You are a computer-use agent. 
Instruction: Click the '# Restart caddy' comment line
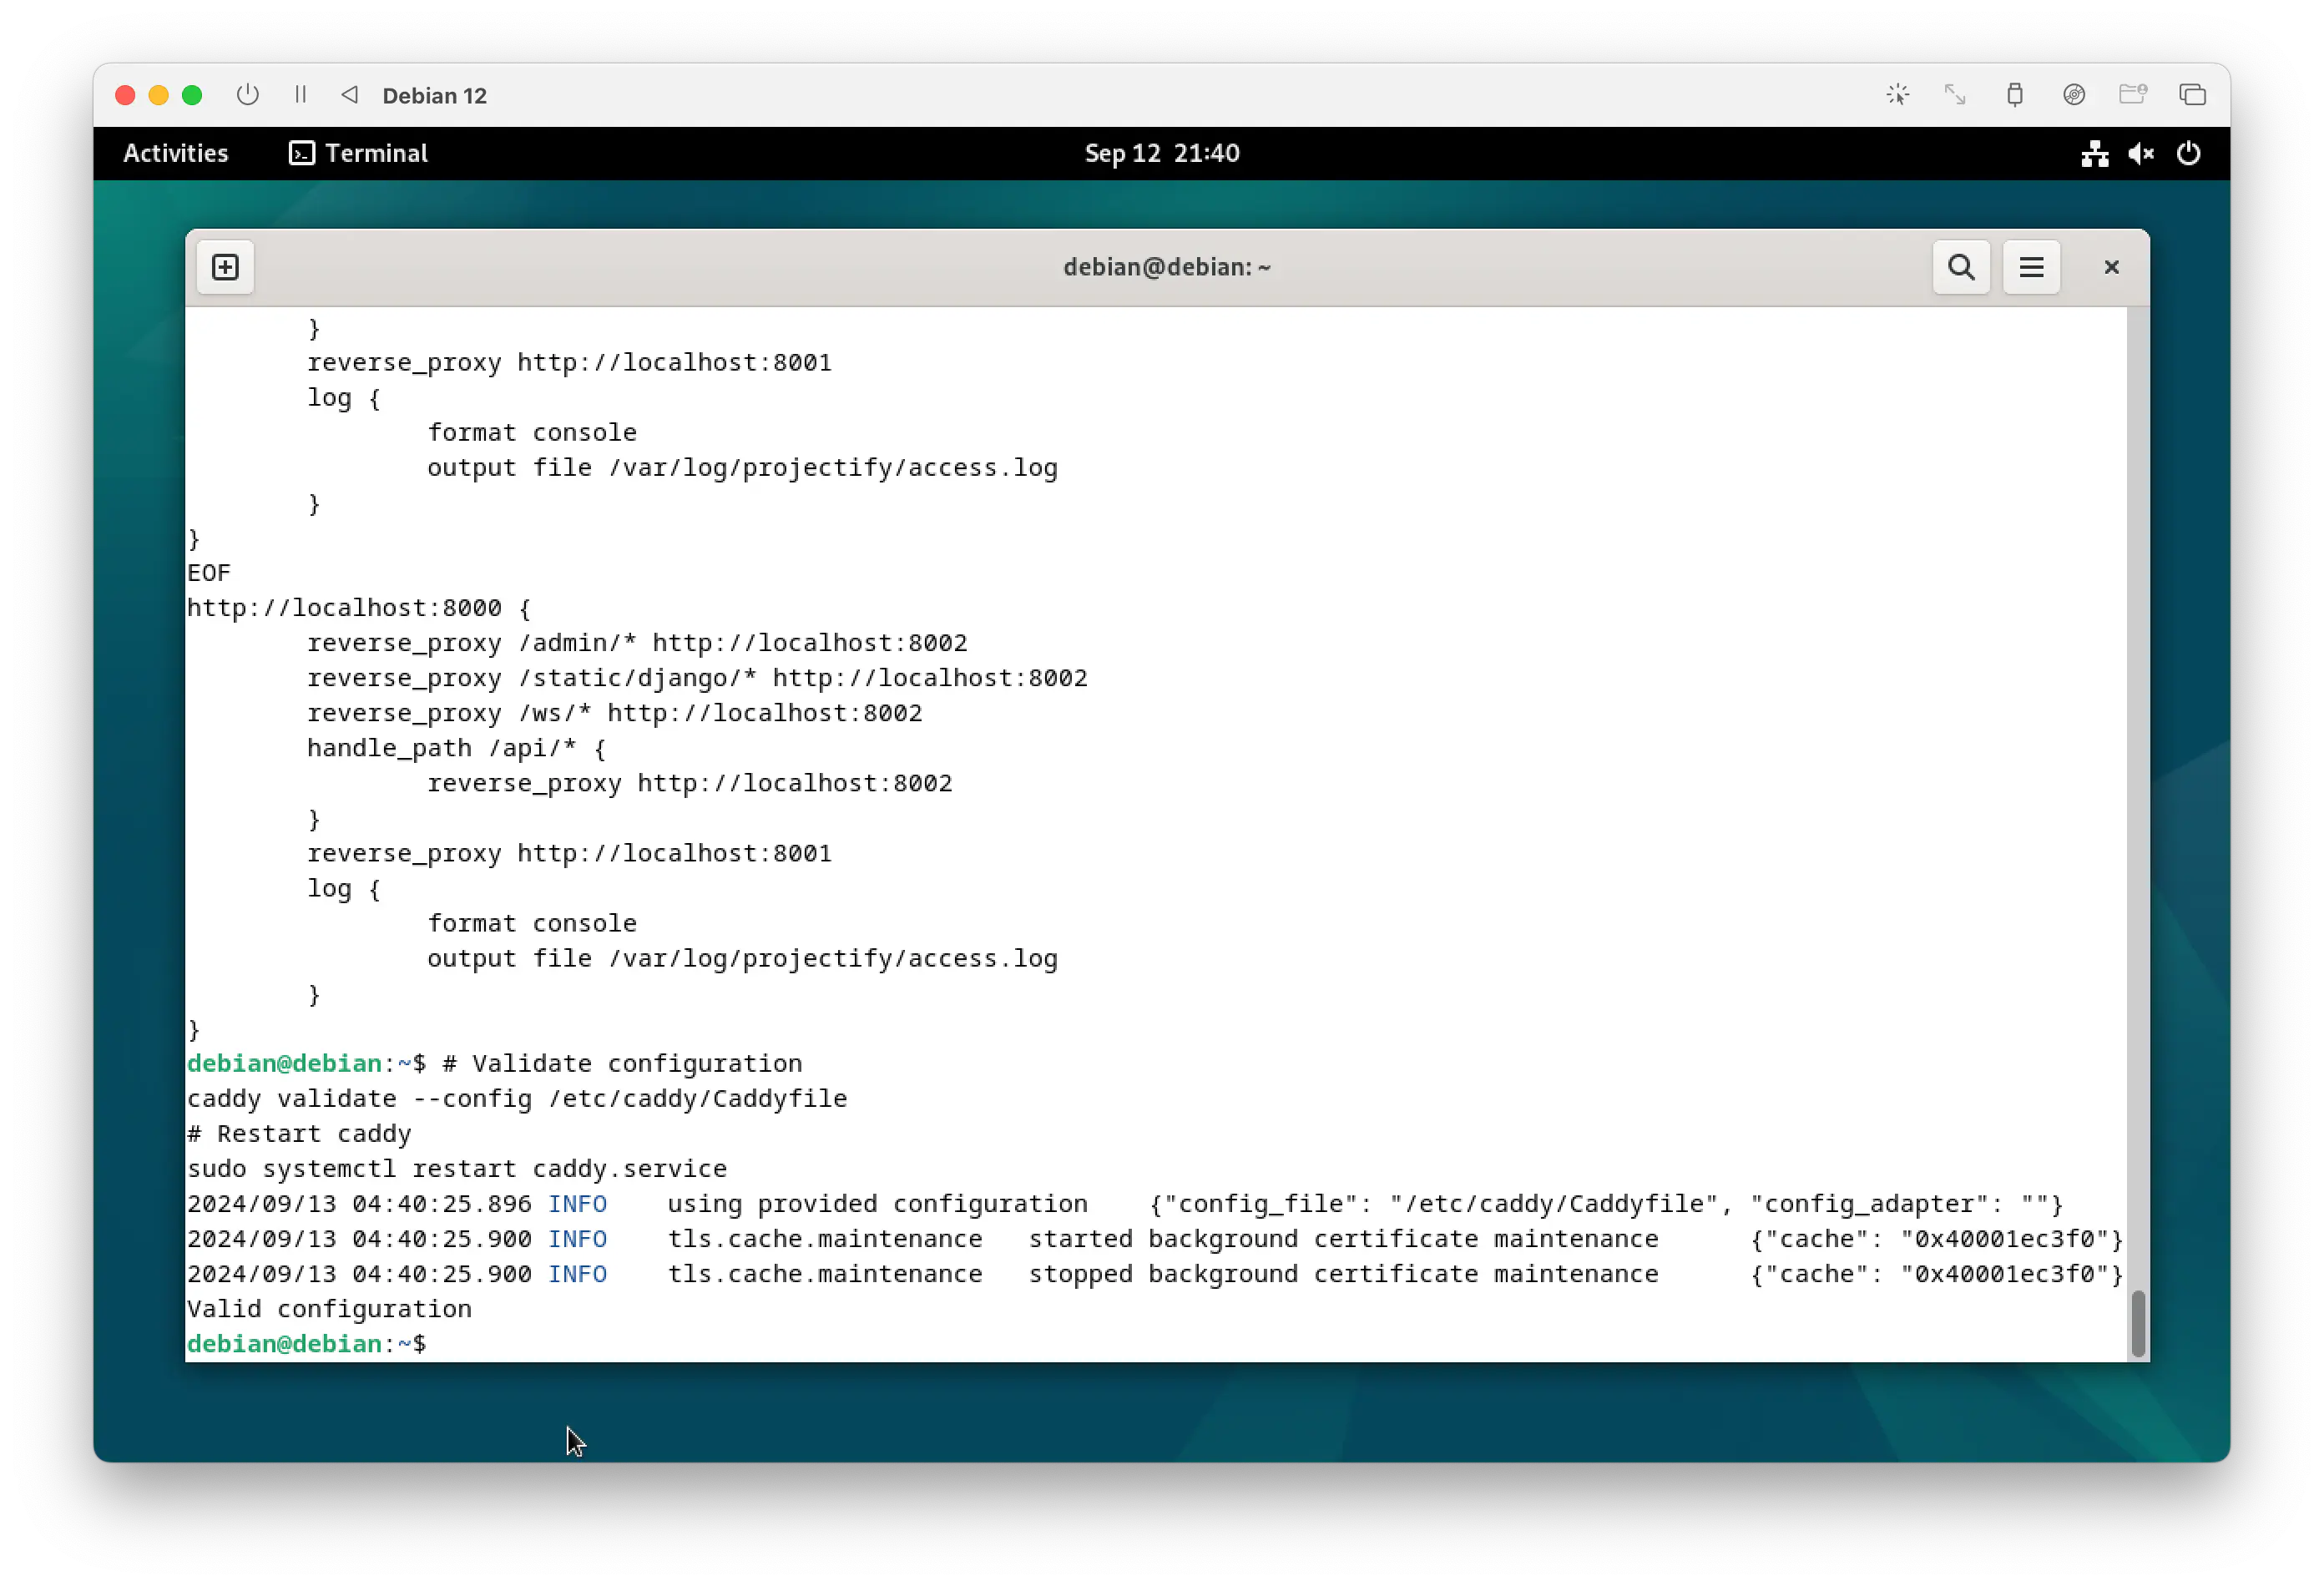(x=299, y=1133)
